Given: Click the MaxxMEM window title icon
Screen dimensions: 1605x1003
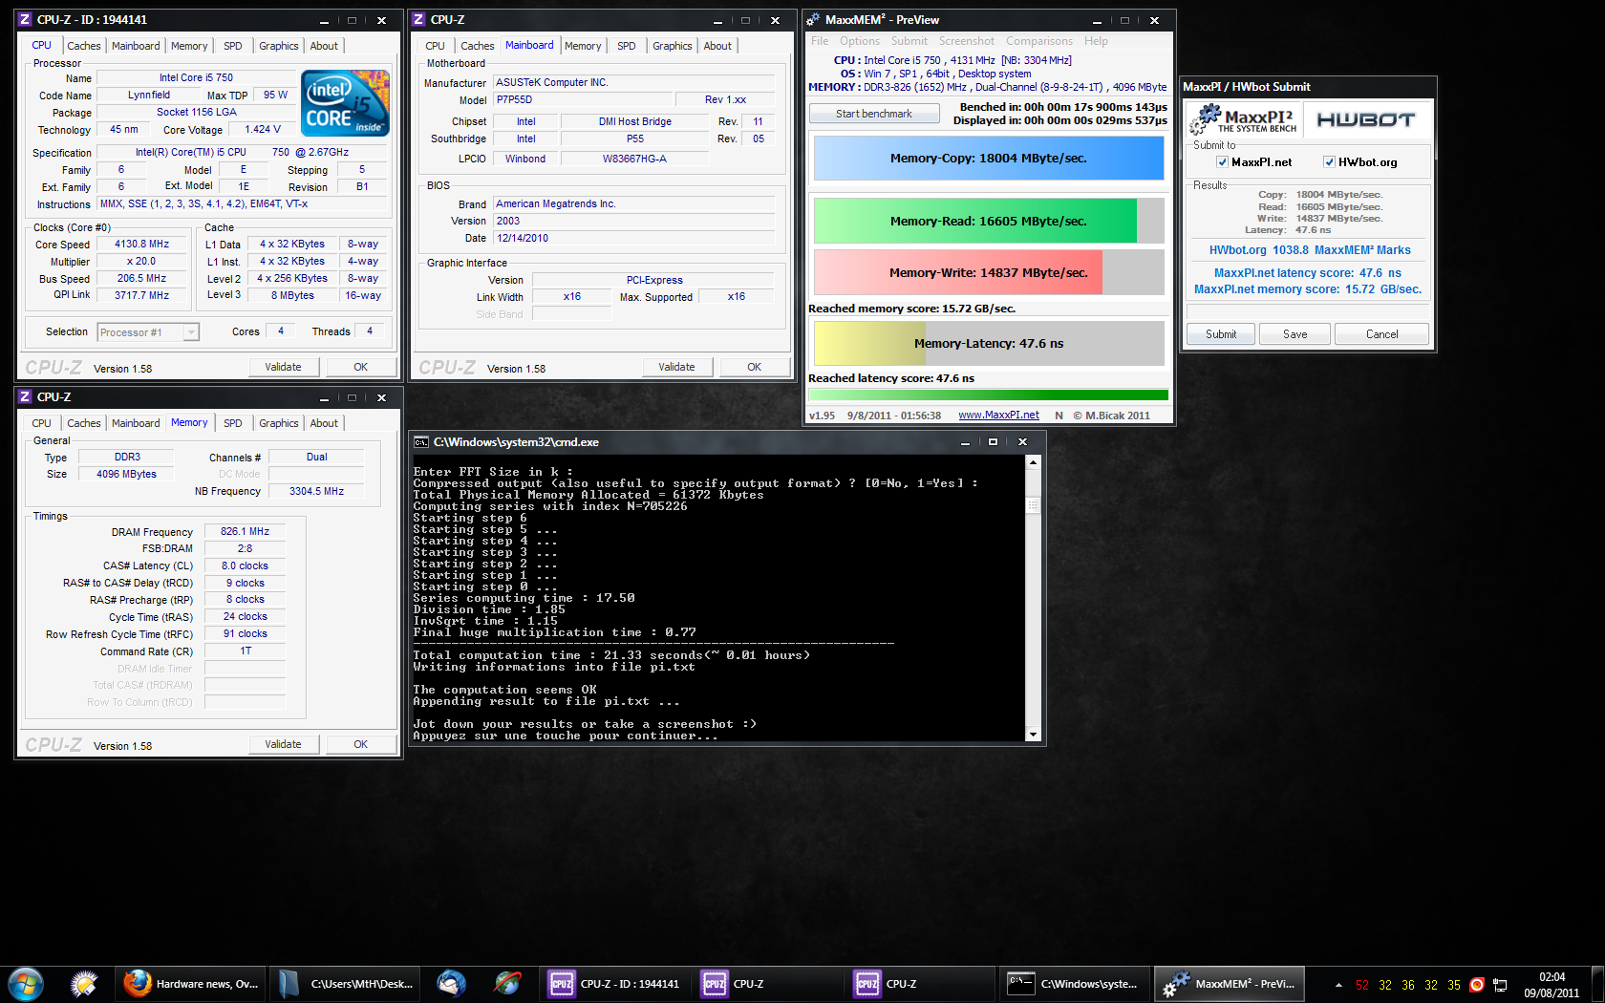Looking at the screenshot, I should pos(814,19).
